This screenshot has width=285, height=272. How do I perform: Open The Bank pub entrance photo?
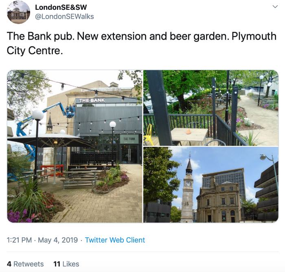click(75, 146)
